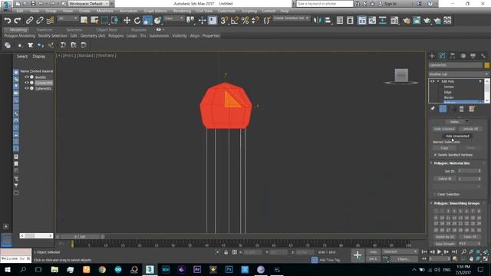This screenshot has width=491, height=276.
Task: Open the Create panel plus icon
Action: tap(432, 56)
